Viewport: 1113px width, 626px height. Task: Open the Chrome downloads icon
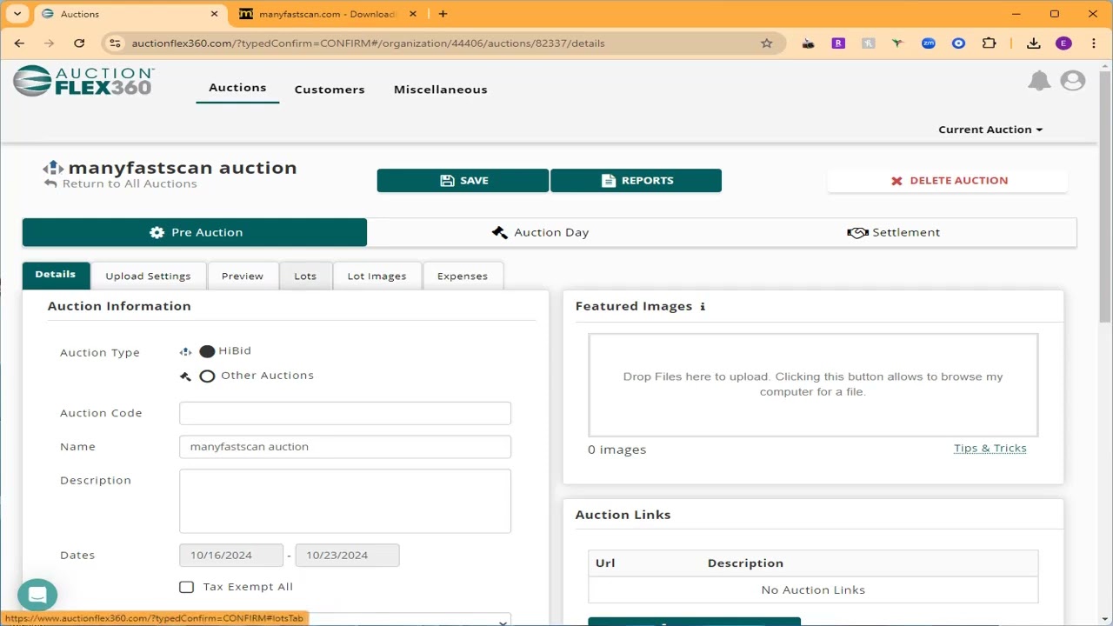pos(1033,43)
